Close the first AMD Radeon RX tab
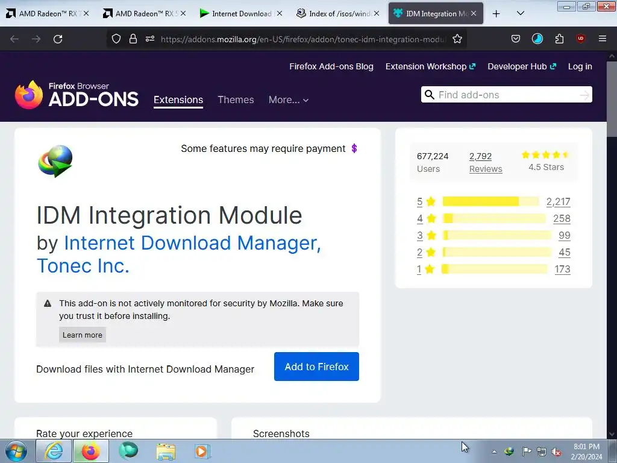 [86, 13]
